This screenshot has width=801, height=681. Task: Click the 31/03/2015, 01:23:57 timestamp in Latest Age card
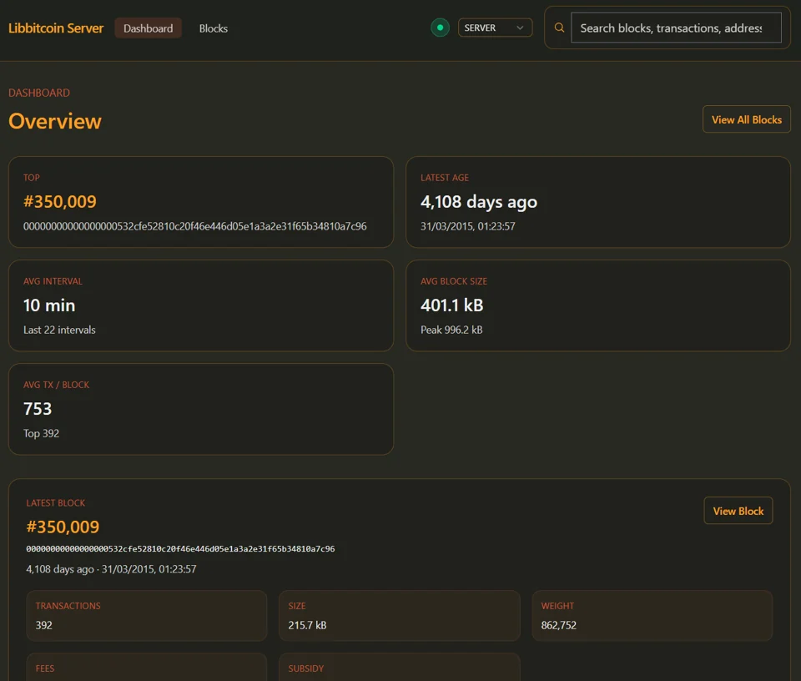pos(467,226)
